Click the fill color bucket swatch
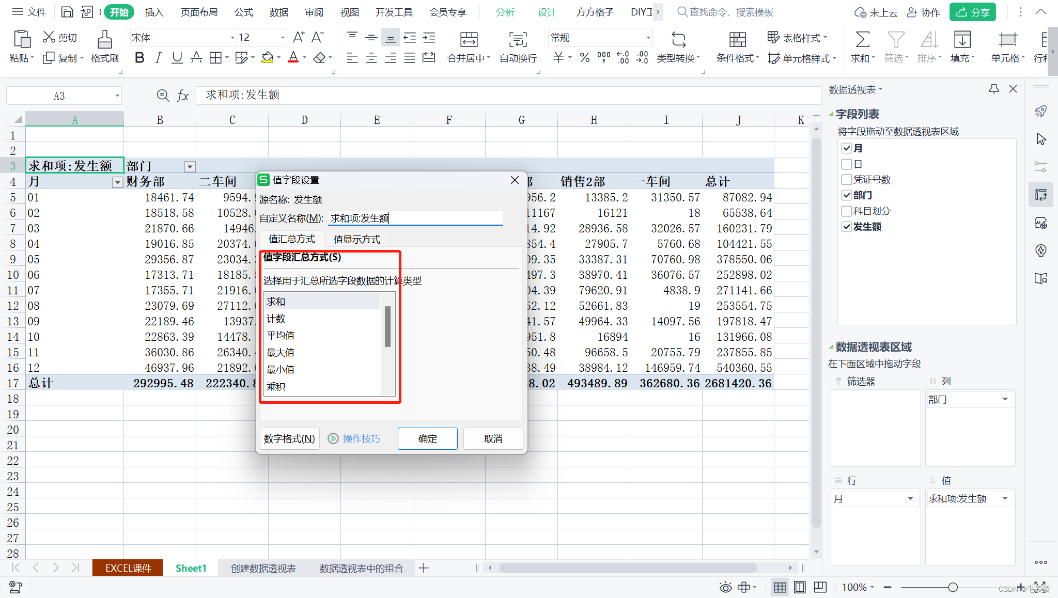 (x=267, y=58)
